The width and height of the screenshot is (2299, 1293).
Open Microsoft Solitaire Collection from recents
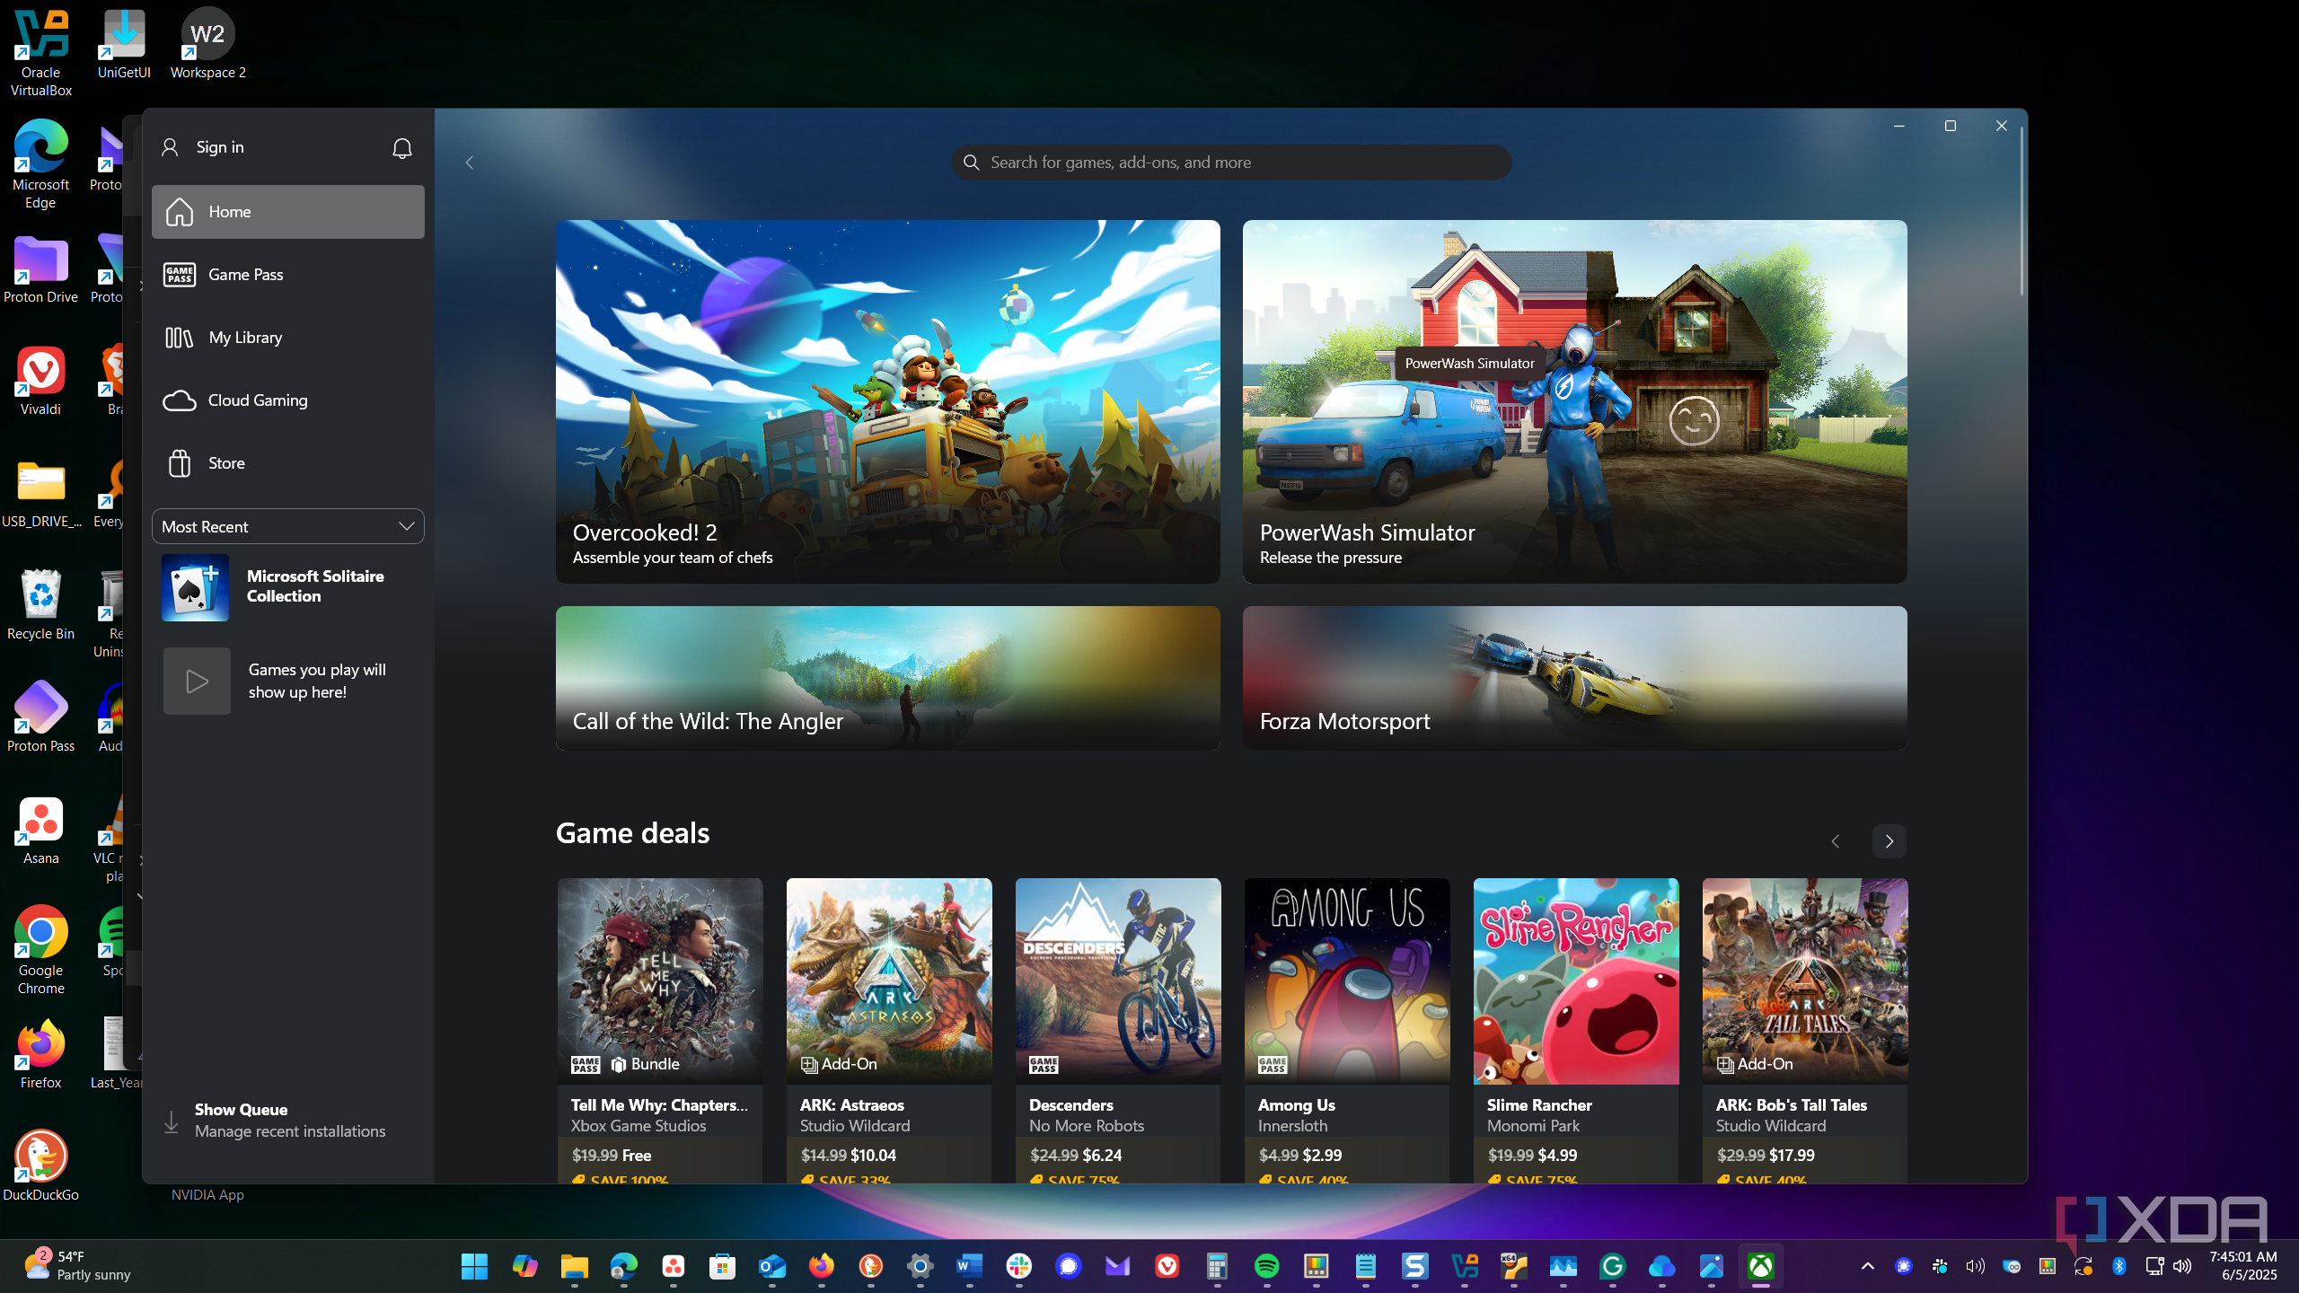point(288,587)
